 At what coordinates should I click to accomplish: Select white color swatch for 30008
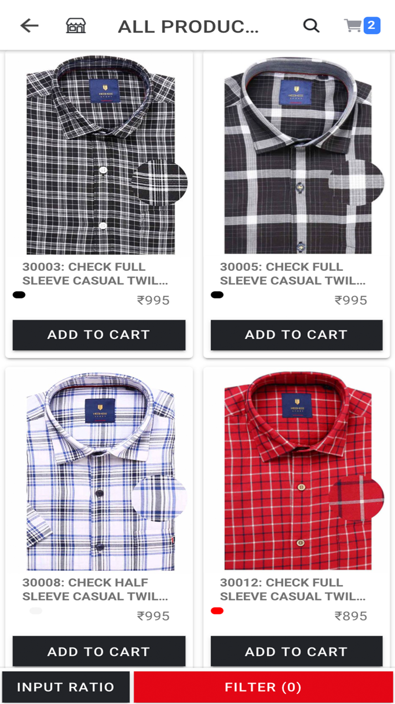(x=36, y=611)
